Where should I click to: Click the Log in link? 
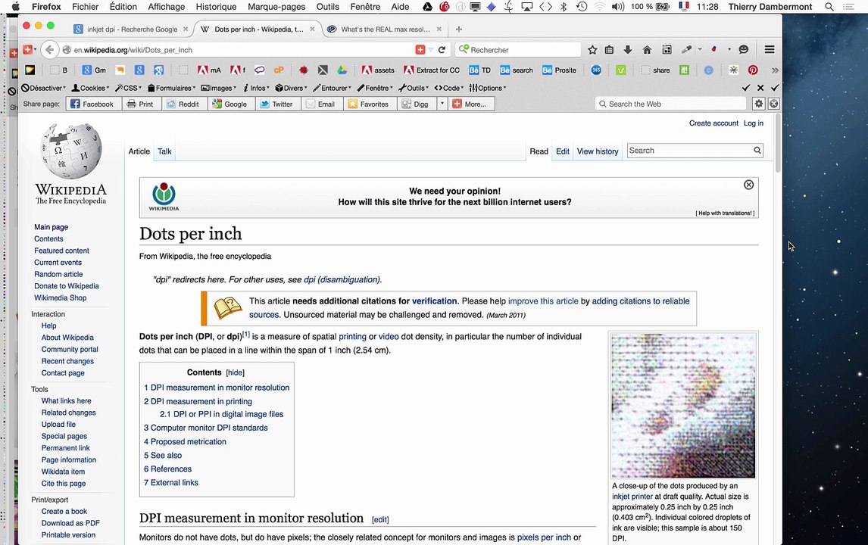click(x=754, y=123)
